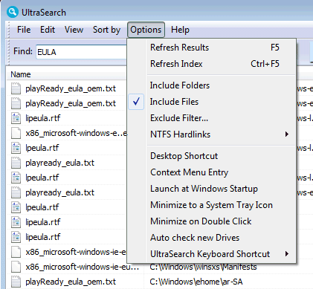Open the File menu
Screen dimensions: 313x289
pyautogui.click(x=24, y=30)
